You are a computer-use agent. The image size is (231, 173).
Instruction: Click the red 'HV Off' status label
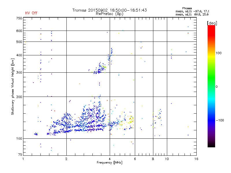(31, 13)
